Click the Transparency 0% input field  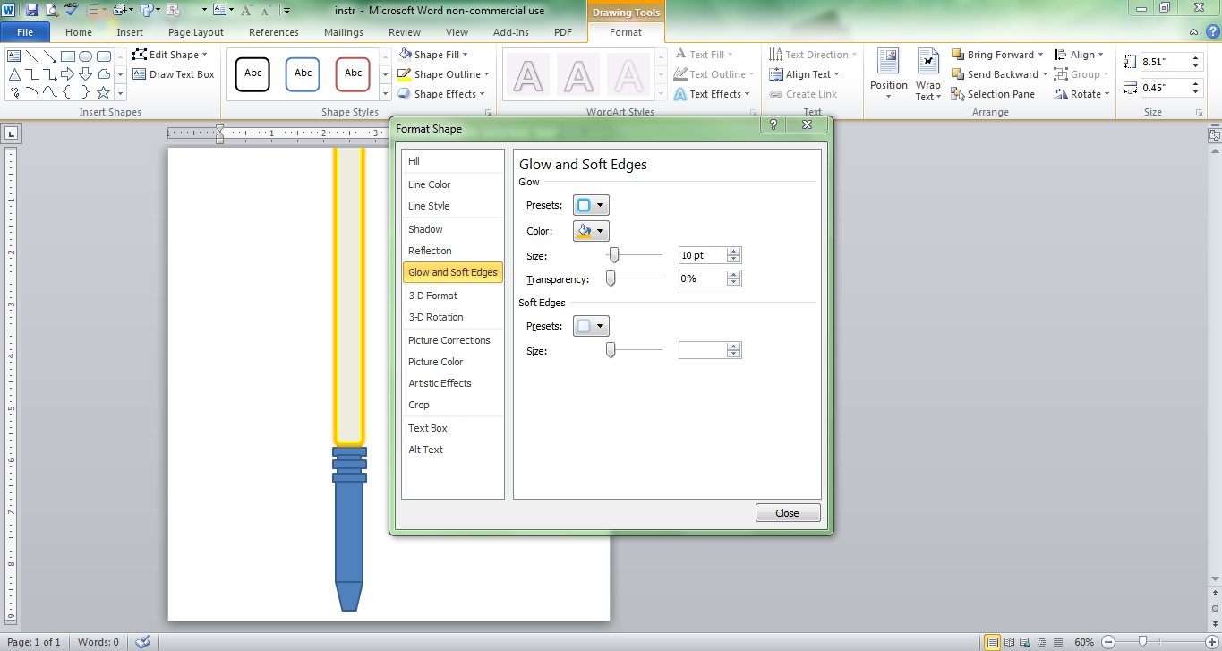click(x=703, y=278)
